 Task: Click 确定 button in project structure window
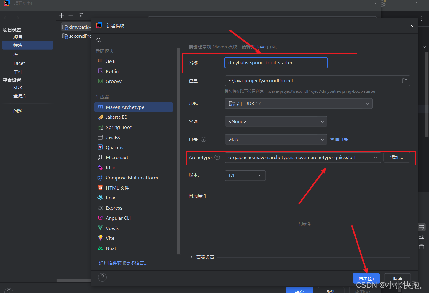click(300, 291)
